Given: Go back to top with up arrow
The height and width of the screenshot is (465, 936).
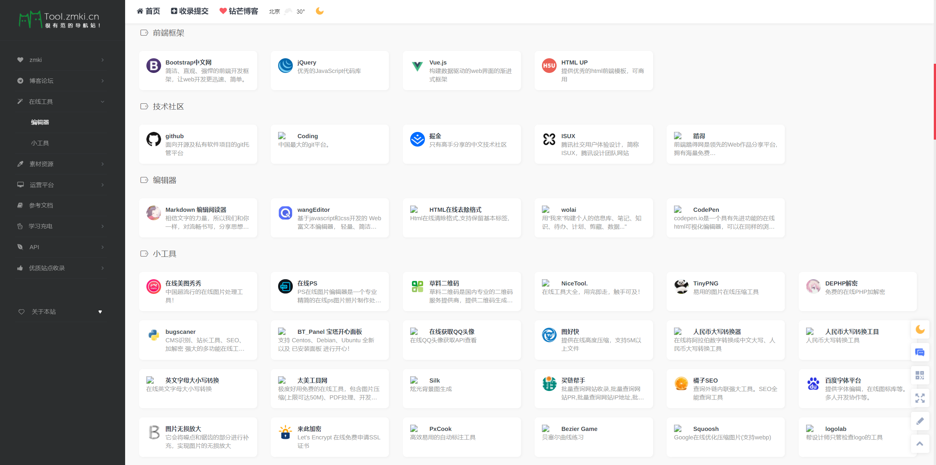Looking at the screenshot, I should (x=920, y=444).
